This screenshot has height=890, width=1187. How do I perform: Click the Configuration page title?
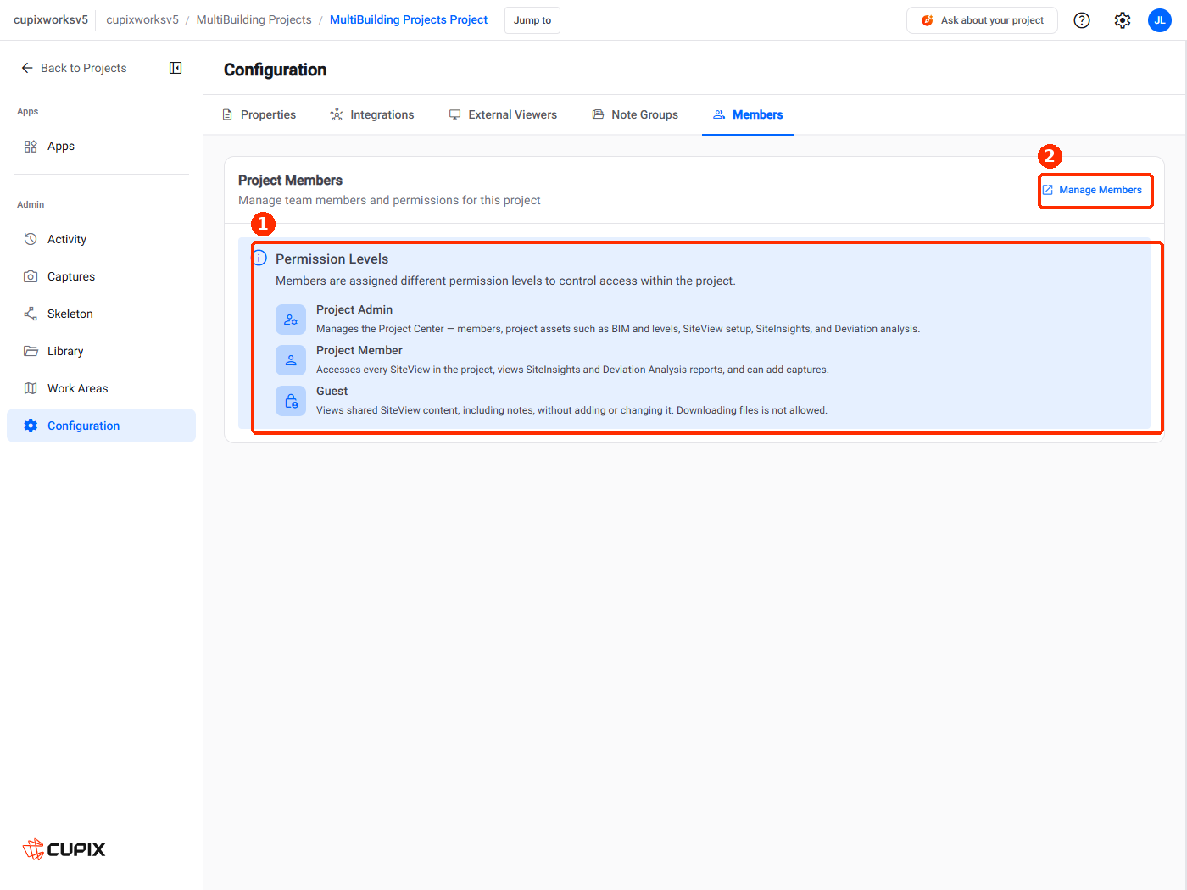(275, 70)
